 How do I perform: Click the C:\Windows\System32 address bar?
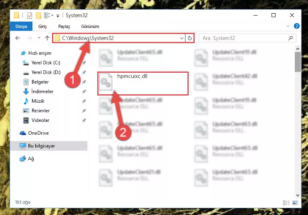coord(119,38)
